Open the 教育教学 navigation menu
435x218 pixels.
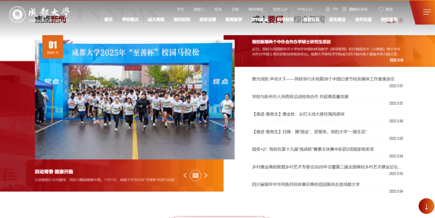click(234, 19)
